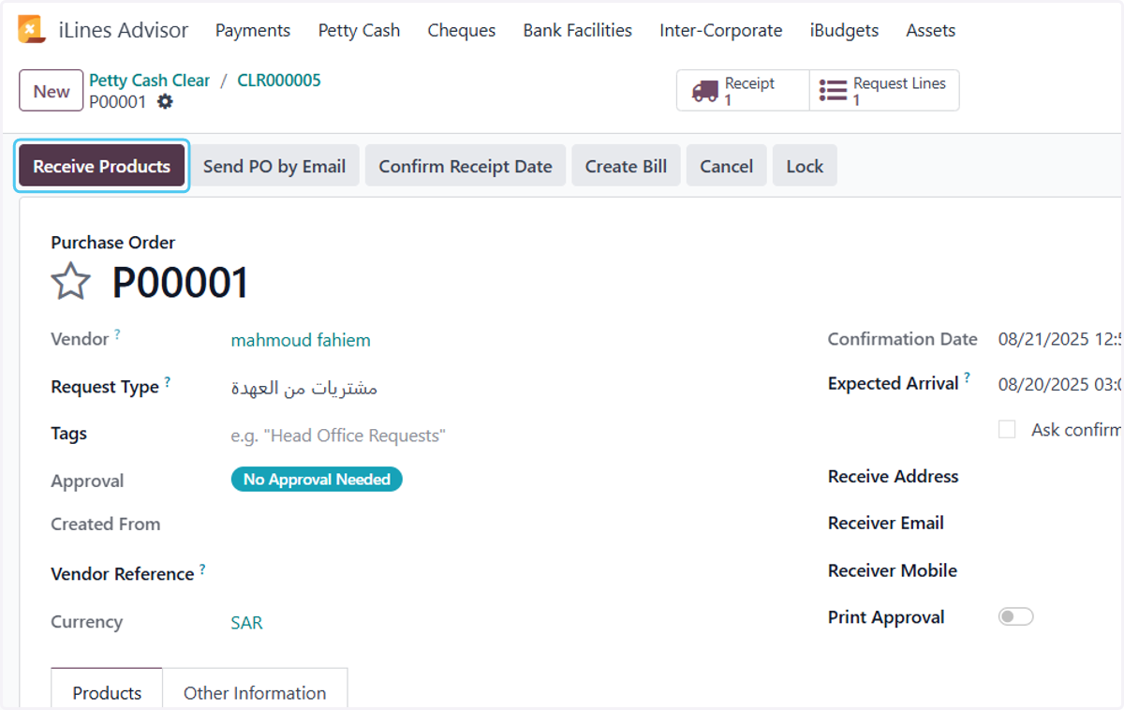Show help tooltip beside Expected Arrival label
1124x710 pixels.
pos(967,377)
